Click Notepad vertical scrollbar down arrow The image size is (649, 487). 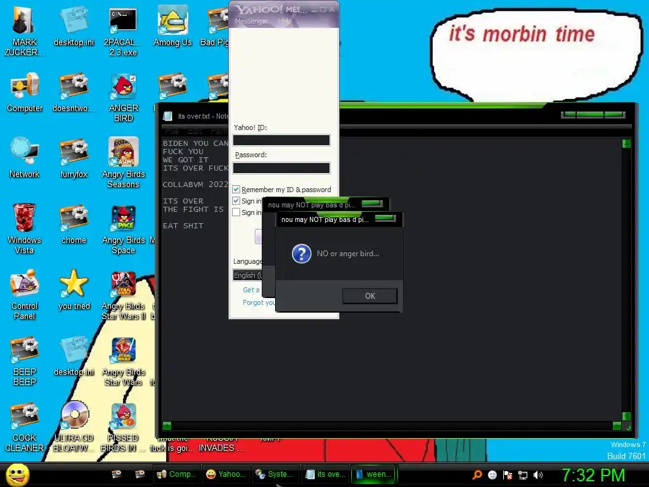click(x=626, y=416)
